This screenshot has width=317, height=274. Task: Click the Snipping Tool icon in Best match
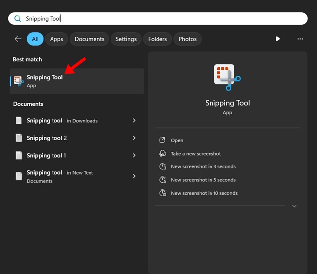tap(19, 81)
